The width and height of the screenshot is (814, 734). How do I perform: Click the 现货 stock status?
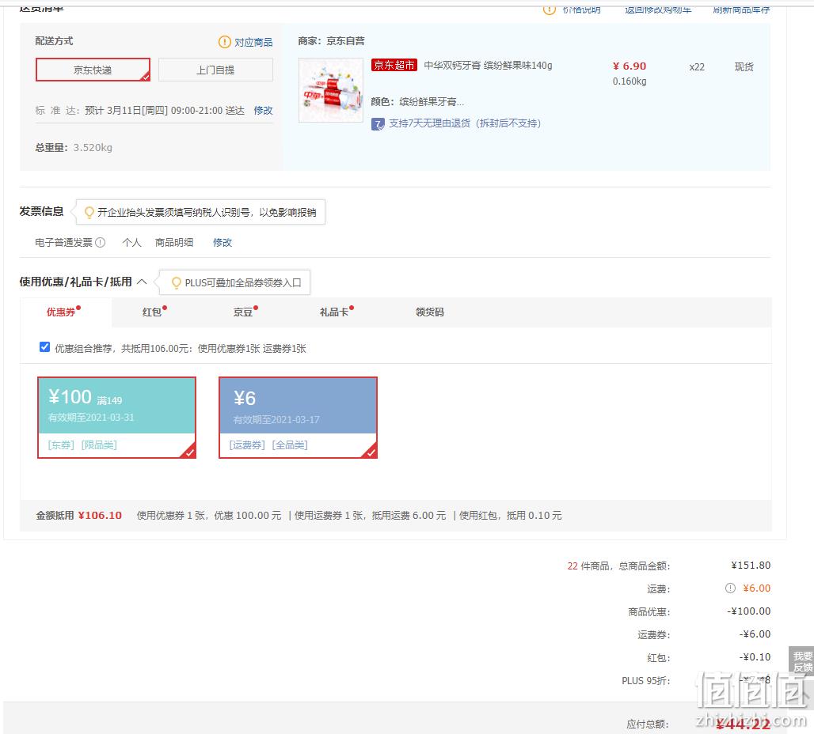744,67
